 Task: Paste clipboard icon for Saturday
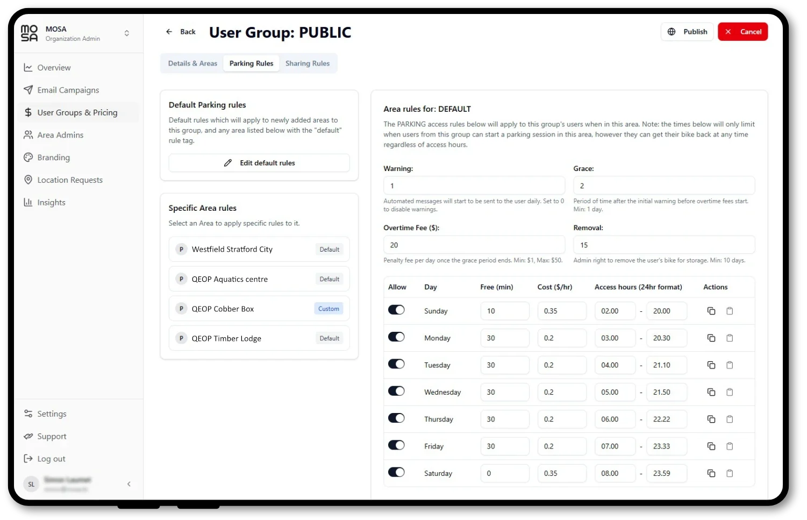730,473
